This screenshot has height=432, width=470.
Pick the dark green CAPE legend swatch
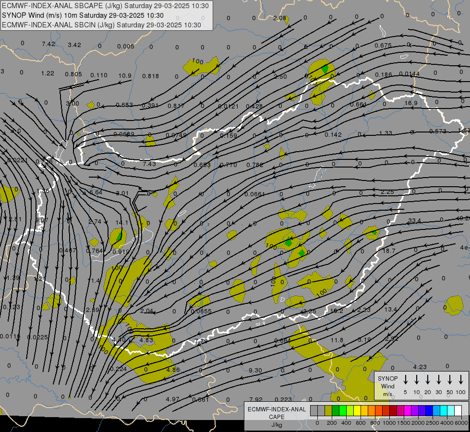pos(336,411)
